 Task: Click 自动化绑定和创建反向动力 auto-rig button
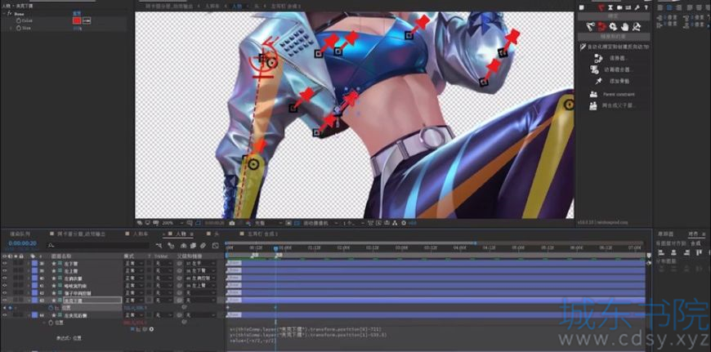point(615,47)
